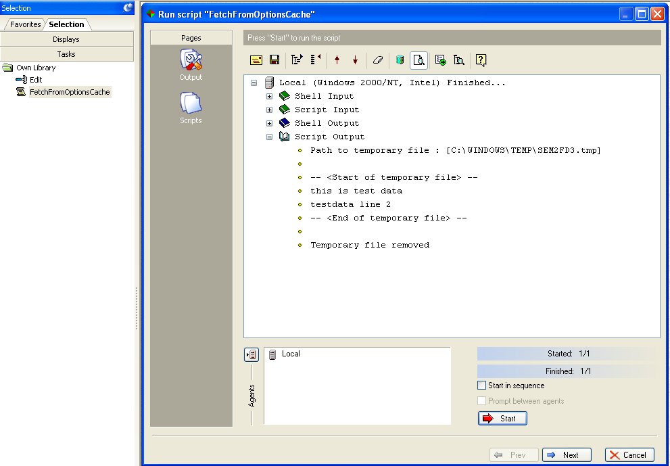The height and width of the screenshot is (466, 670).
Task: Click the help question mark icon
Action: point(481,60)
